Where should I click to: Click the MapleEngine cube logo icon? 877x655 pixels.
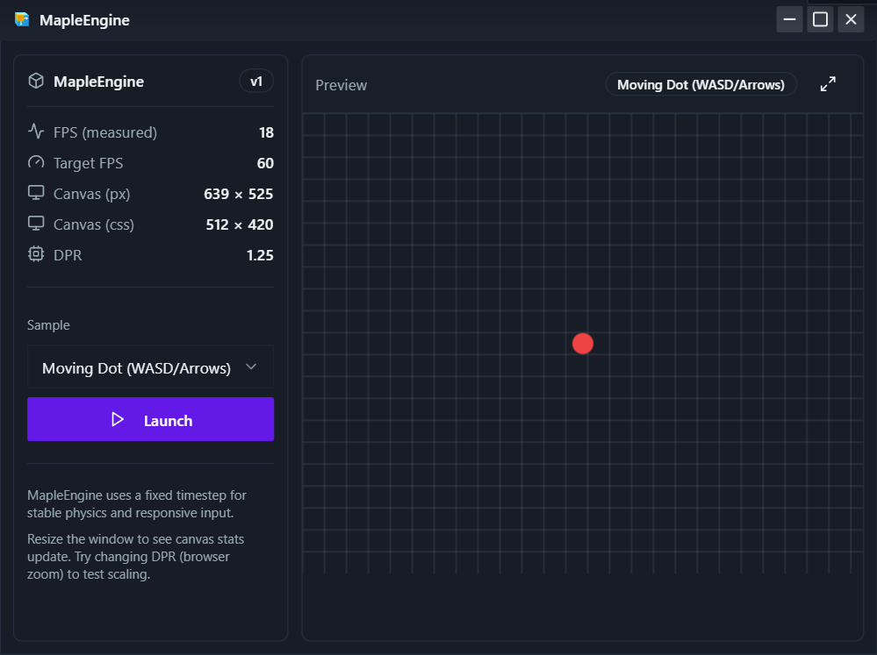click(x=36, y=81)
